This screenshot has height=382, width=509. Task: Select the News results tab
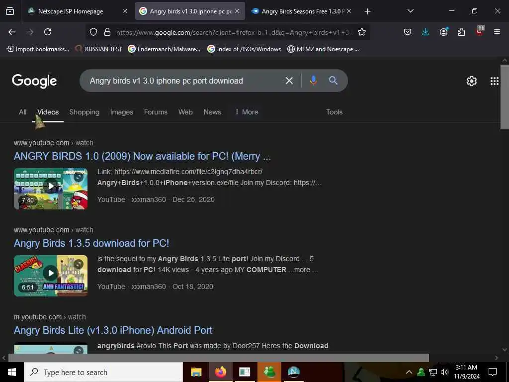coord(212,112)
